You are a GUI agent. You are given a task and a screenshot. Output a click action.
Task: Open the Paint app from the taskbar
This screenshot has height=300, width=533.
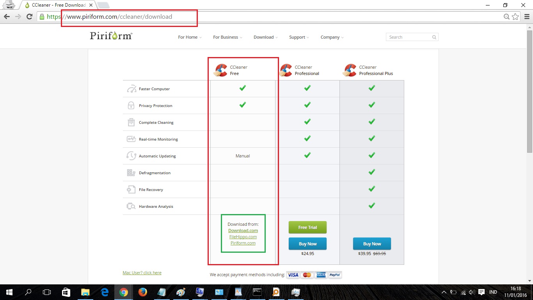point(181,292)
